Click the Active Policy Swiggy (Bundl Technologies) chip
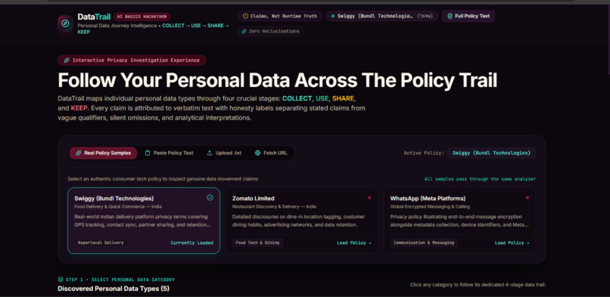 [491, 153]
